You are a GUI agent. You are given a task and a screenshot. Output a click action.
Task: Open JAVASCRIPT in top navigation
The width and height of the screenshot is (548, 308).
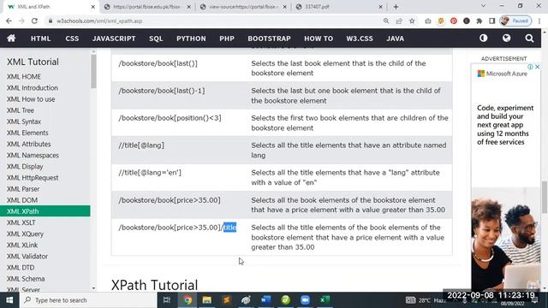point(114,38)
